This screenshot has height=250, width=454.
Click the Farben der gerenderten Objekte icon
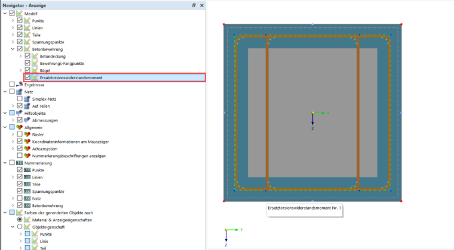(x=19, y=212)
